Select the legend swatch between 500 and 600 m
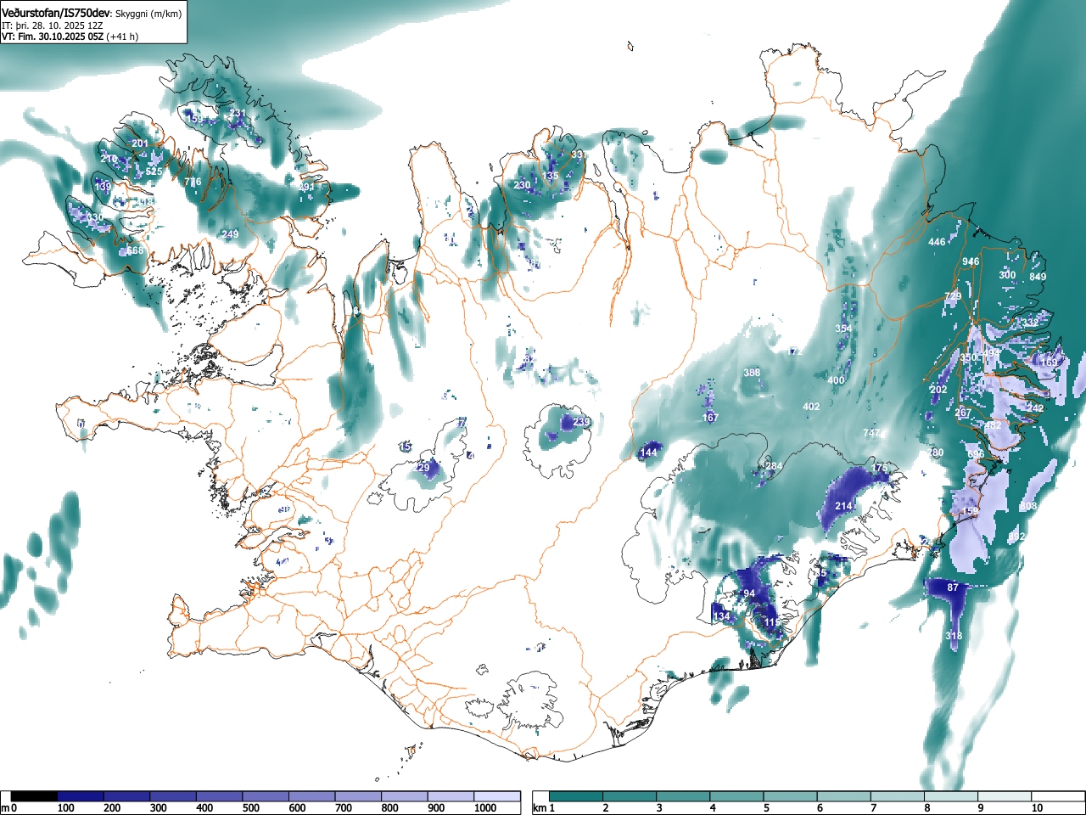This screenshot has height=815, width=1086. click(266, 796)
